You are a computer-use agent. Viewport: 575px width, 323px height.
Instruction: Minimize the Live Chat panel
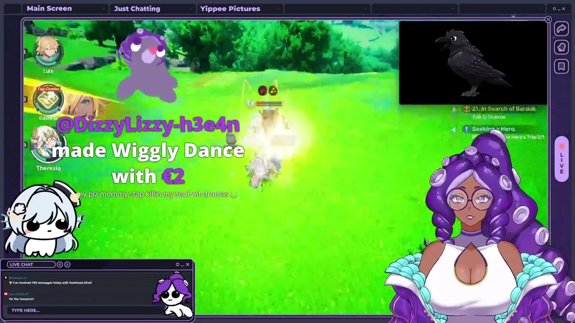(182, 265)
